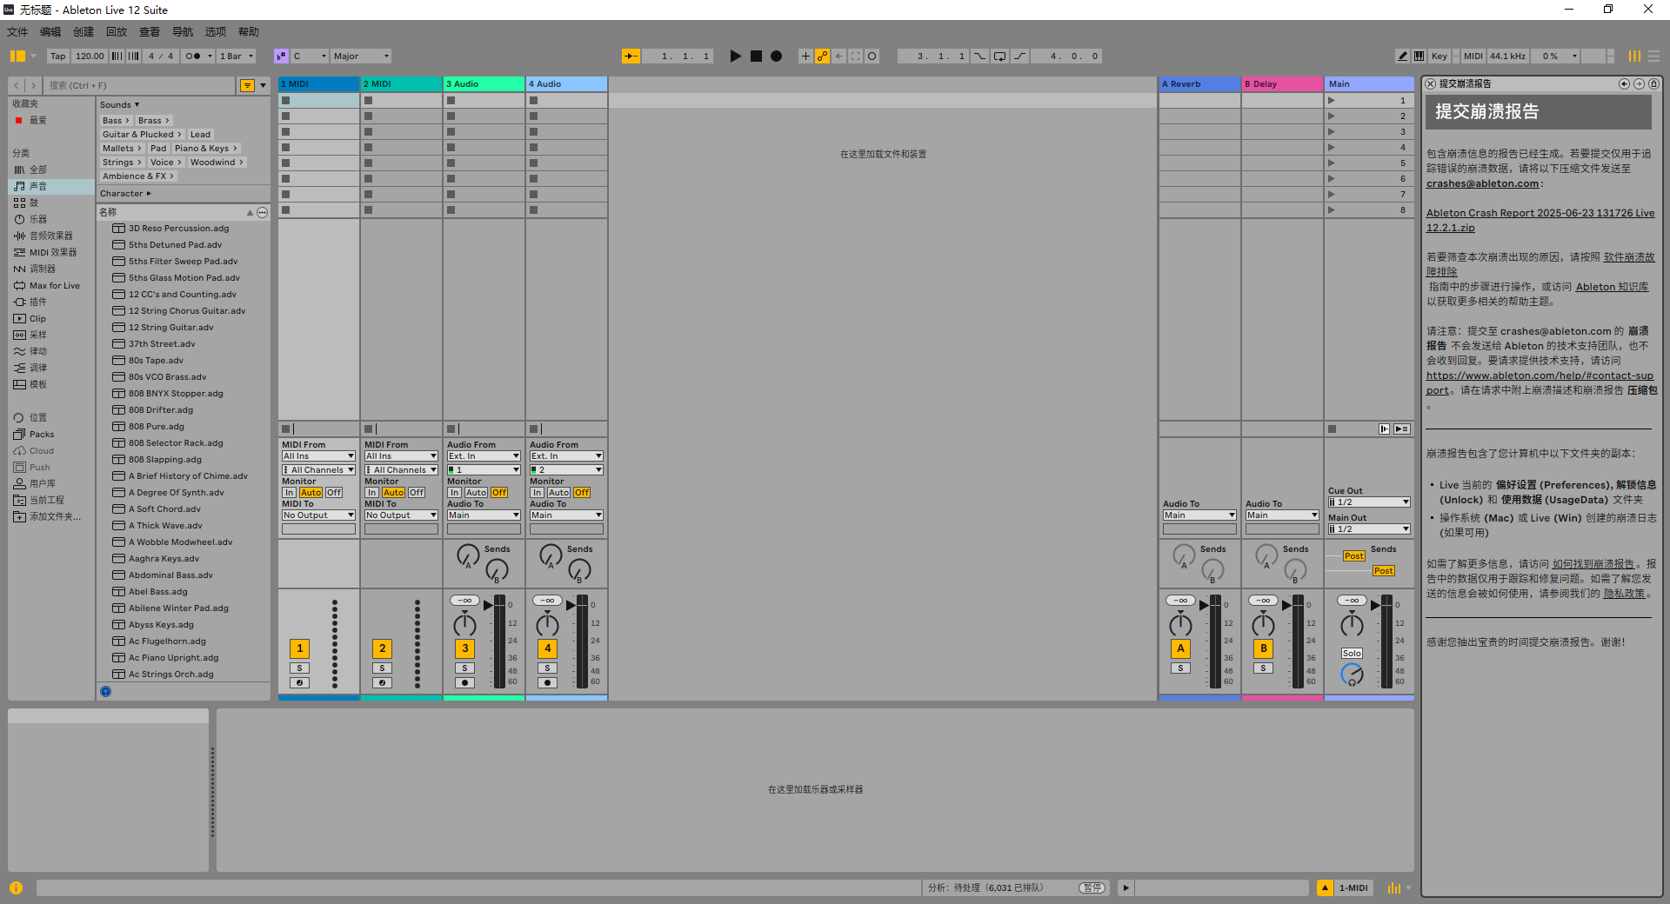
Task: Enable Automation Arm in the transport
Action: click(822, 56)
